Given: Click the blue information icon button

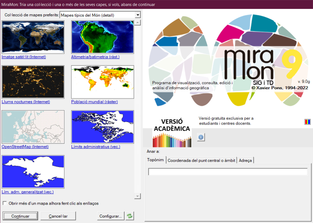Looking at the screenshot, I should 201,137.
